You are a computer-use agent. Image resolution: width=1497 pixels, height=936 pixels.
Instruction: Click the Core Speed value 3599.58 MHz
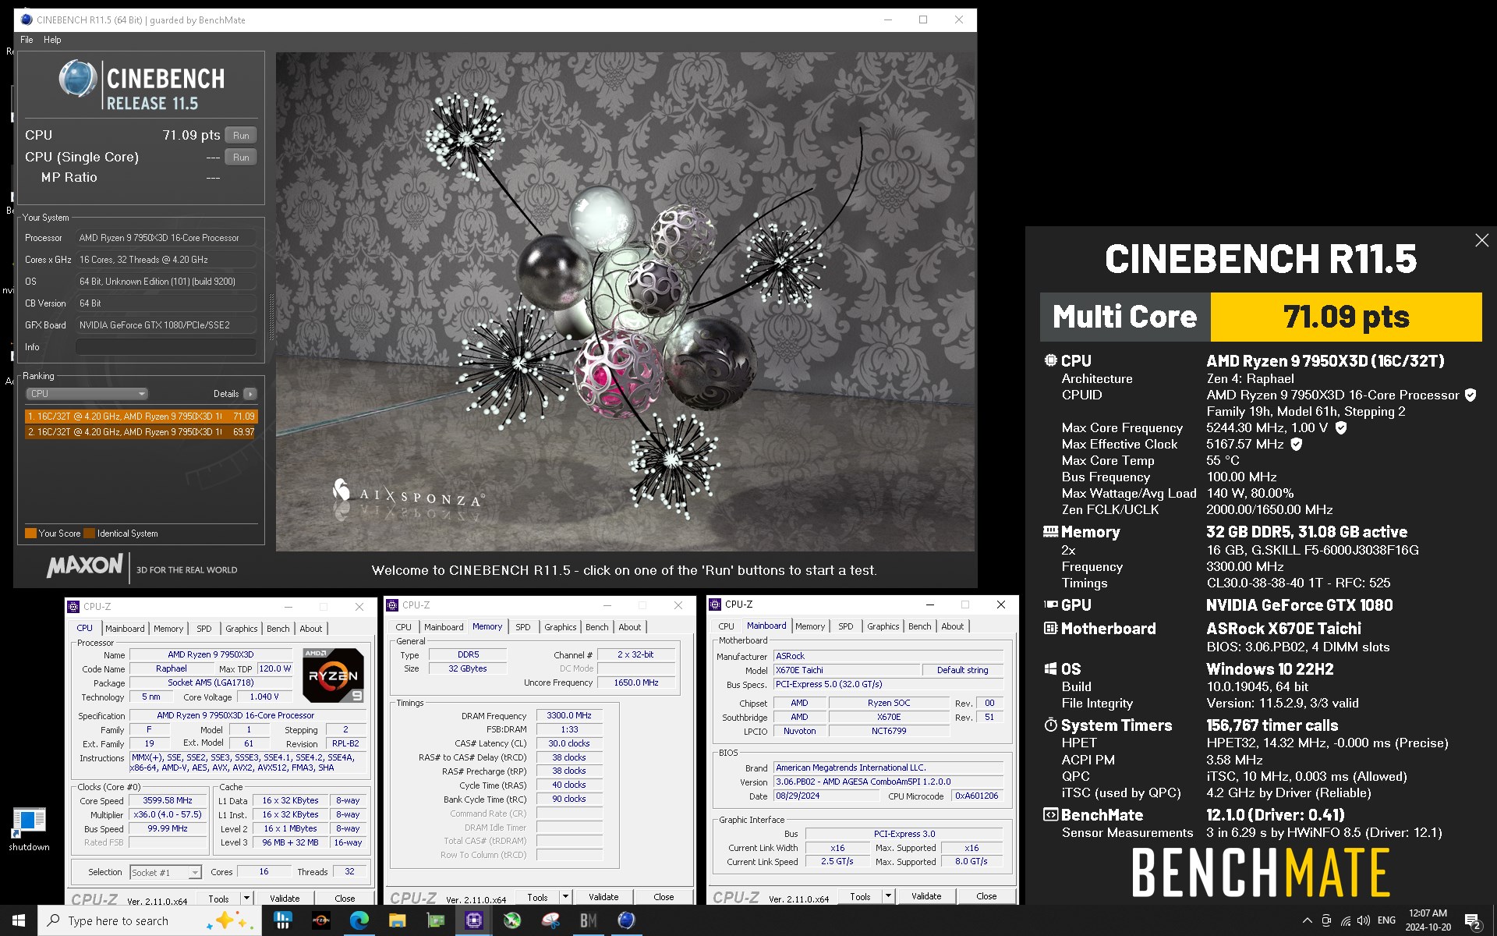click(168, 800)
